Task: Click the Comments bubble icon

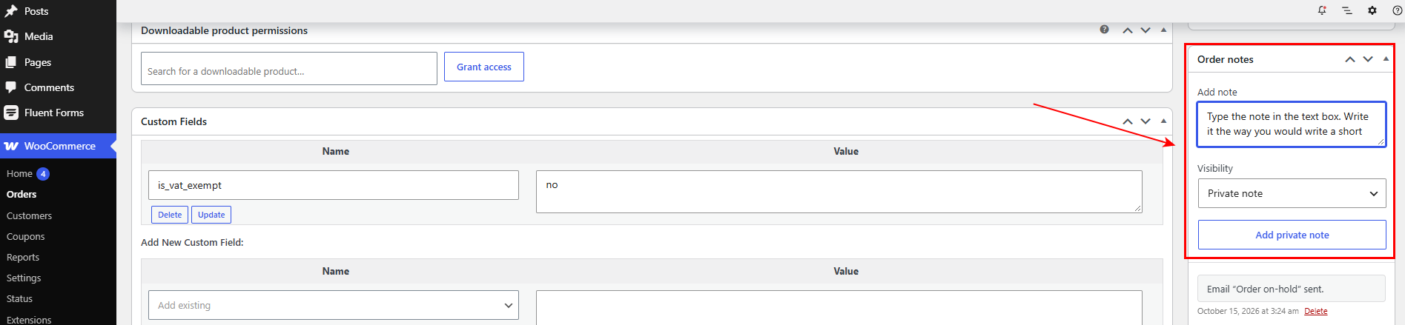Action: pyautogui.click(x=11, y=87)
